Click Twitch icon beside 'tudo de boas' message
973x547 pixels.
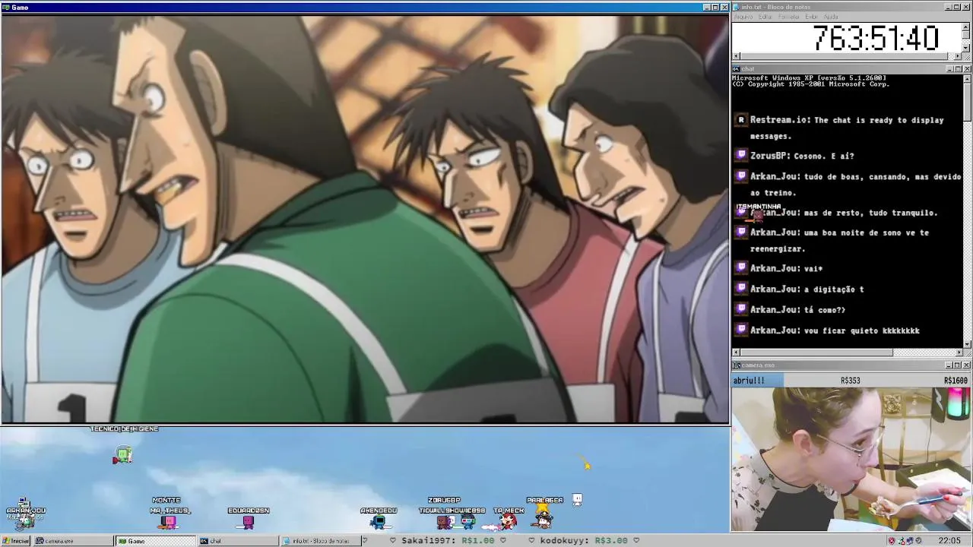[x=741, y=176]
